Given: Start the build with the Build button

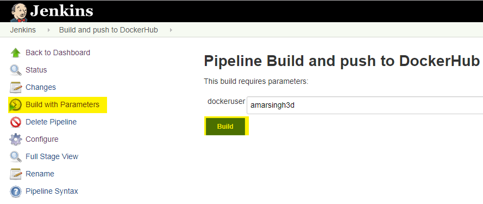Looking at the screenshot, I should tap(225, 127).
